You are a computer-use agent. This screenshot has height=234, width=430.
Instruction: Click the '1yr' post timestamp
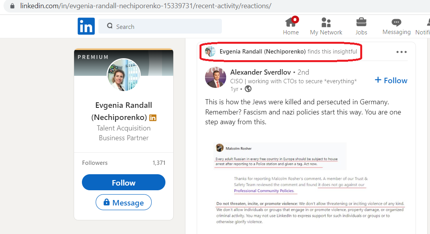tap(234, 89)
